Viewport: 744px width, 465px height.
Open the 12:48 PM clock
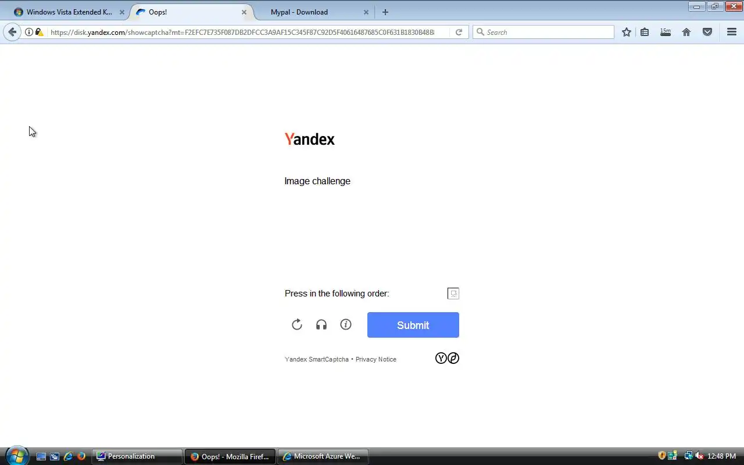(722, 456)
